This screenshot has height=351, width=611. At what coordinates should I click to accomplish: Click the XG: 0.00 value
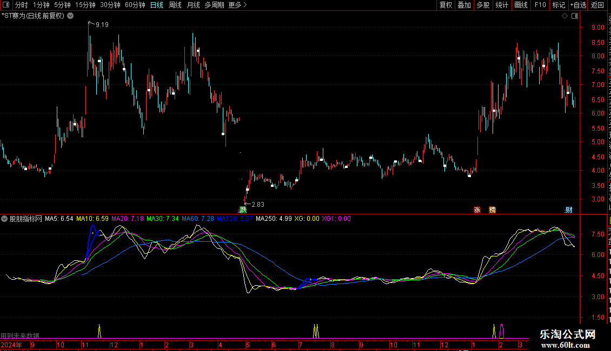pos(307,219)
